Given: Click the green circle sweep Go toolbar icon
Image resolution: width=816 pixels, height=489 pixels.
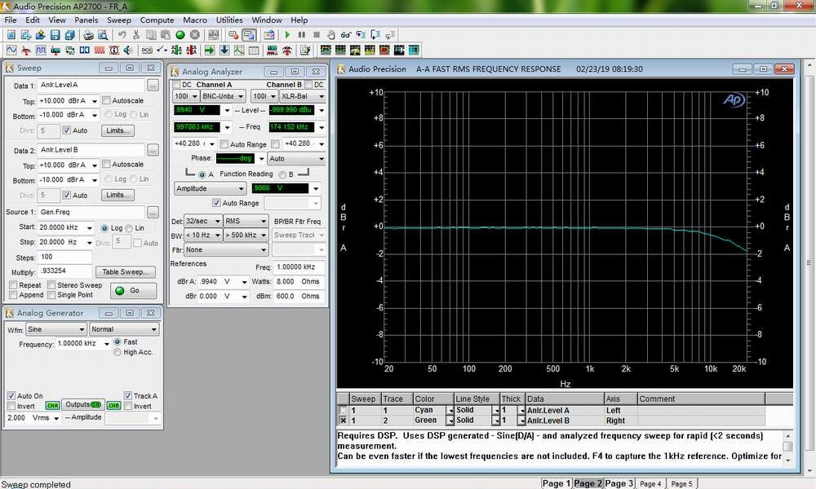Looking at the screenshot, I should click(180, 35).
